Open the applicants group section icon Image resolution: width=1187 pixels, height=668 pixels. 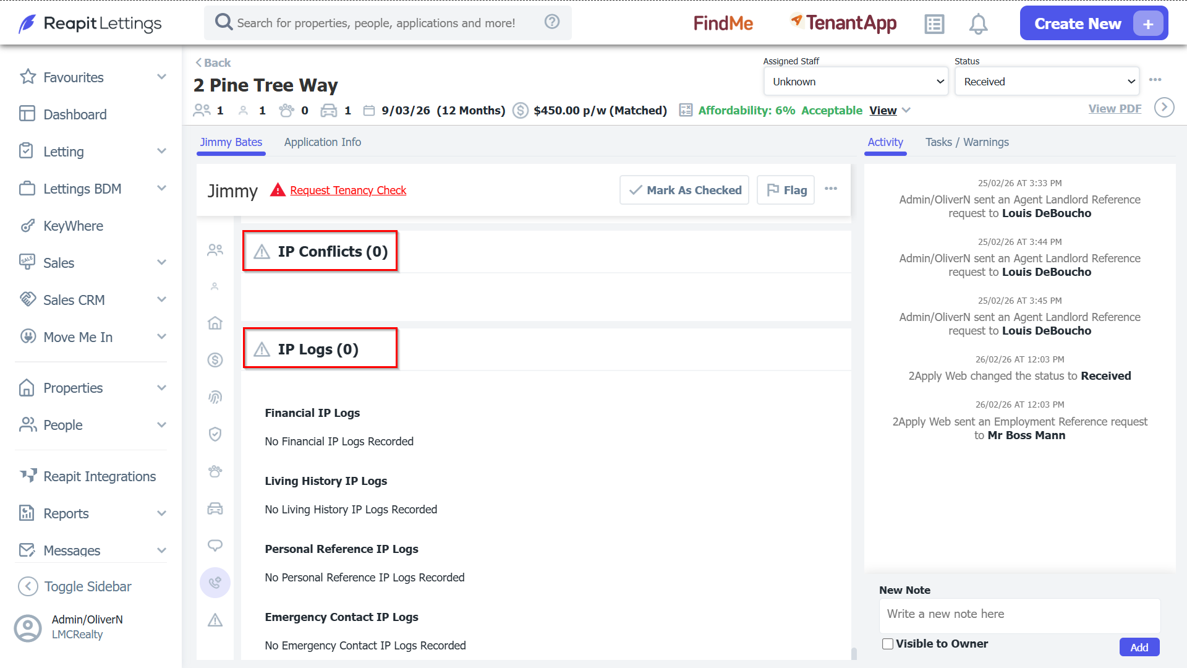point(215,250)
